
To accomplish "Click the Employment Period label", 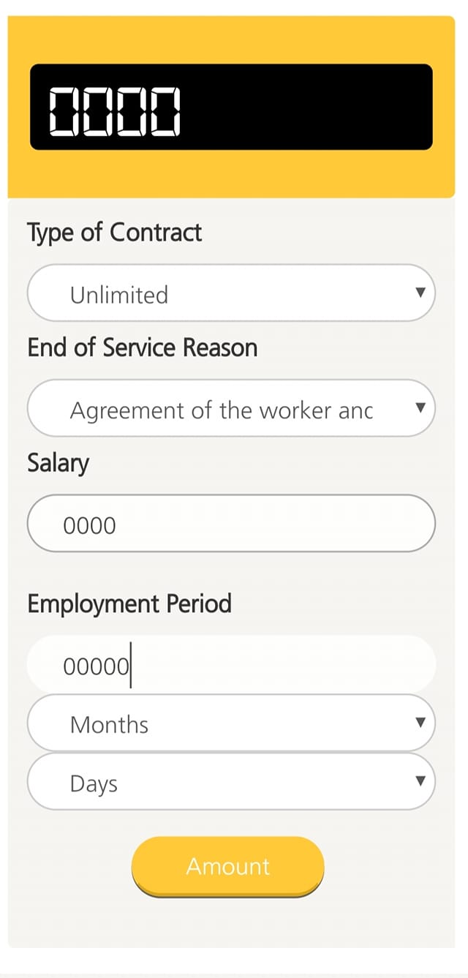I will (x=129, y=603).
